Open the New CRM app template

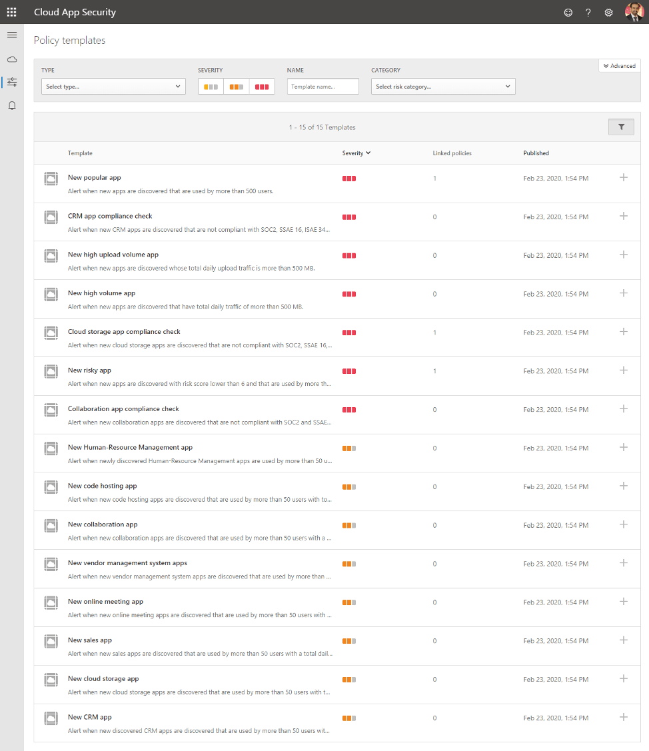[x=89, y=718]
